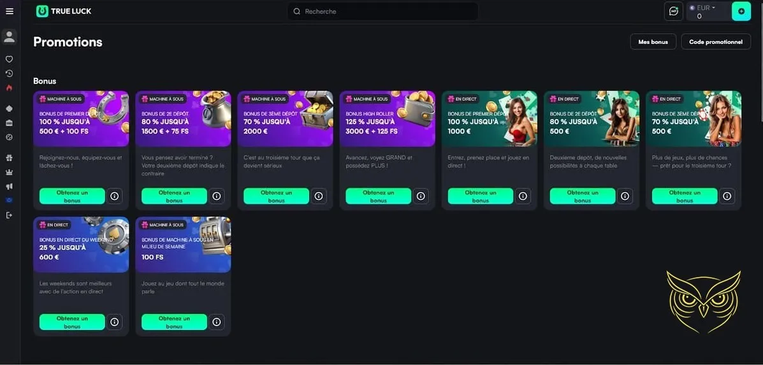The width and height of the screenshot is (763, 365).
Task: Click the True Luck logo
Action: coord(64,11)
